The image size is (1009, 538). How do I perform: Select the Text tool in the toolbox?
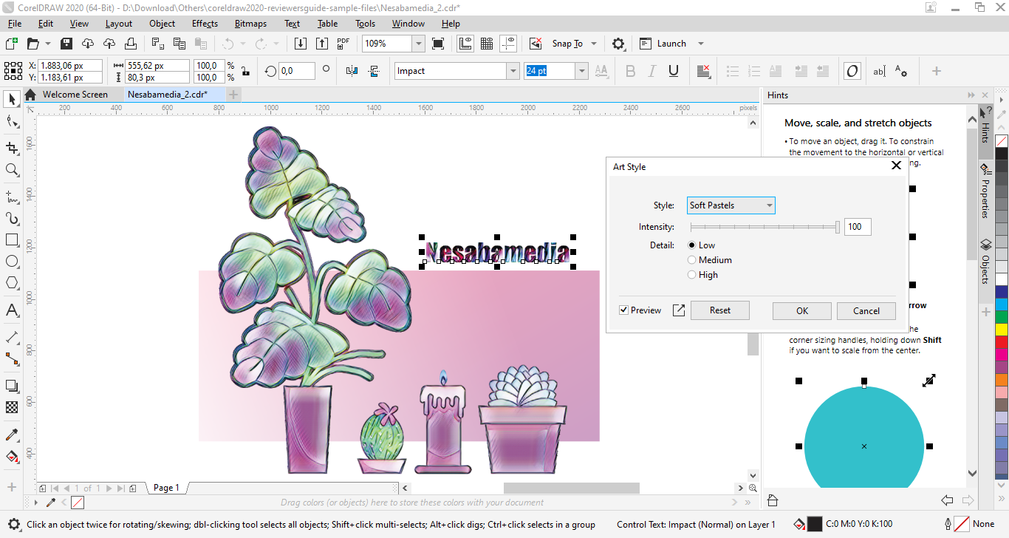coord(12,310)
